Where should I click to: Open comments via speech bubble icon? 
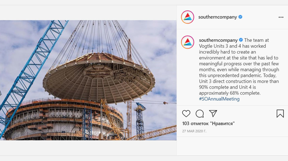click(x=200, y=114)
